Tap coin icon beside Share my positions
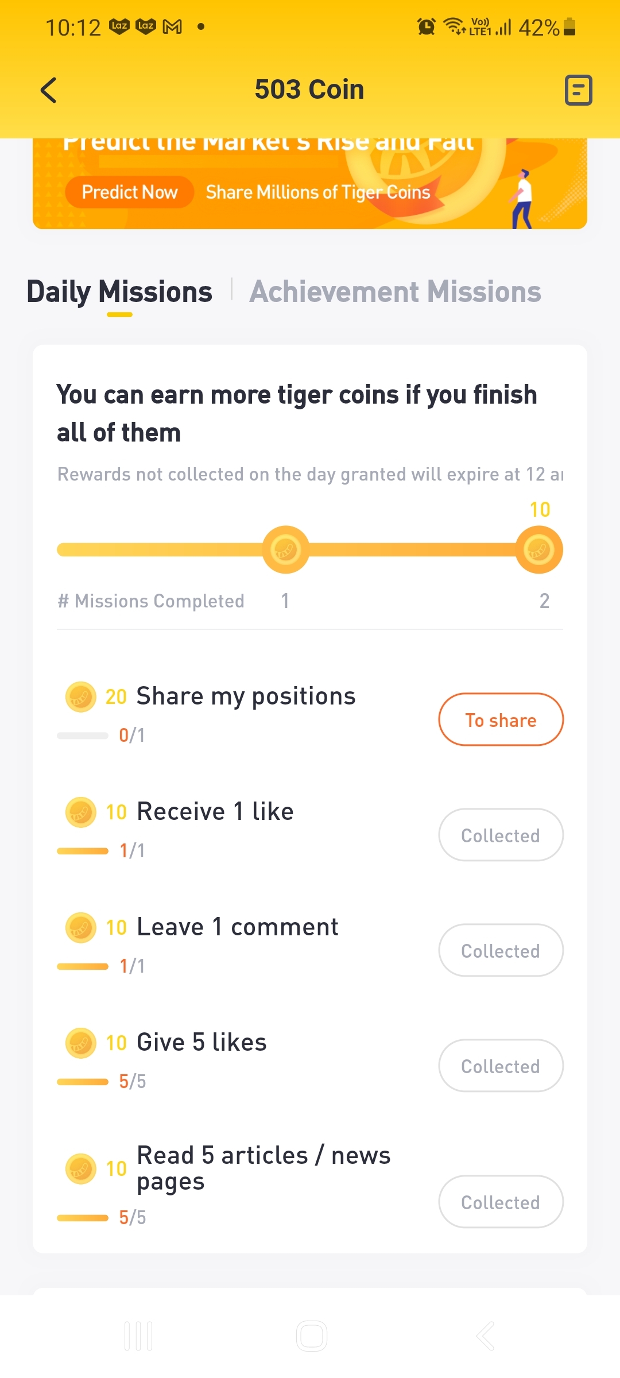This screenshot has height=1378, width=620. click(x=81, y=697)
